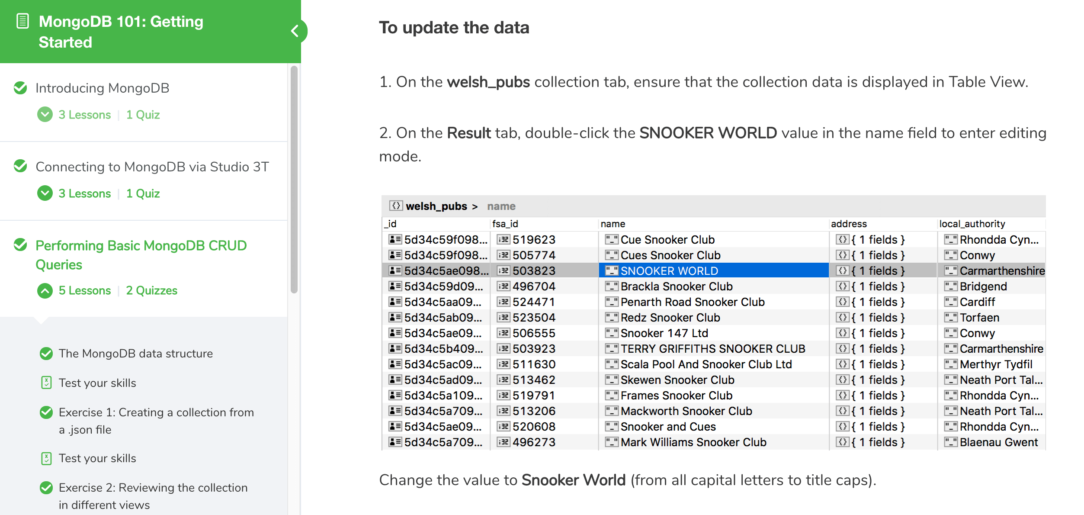The image size is (1084, 515).
Task: Click 2 Quizzes under CRUD Queries
Action: [x=151, y=290]
